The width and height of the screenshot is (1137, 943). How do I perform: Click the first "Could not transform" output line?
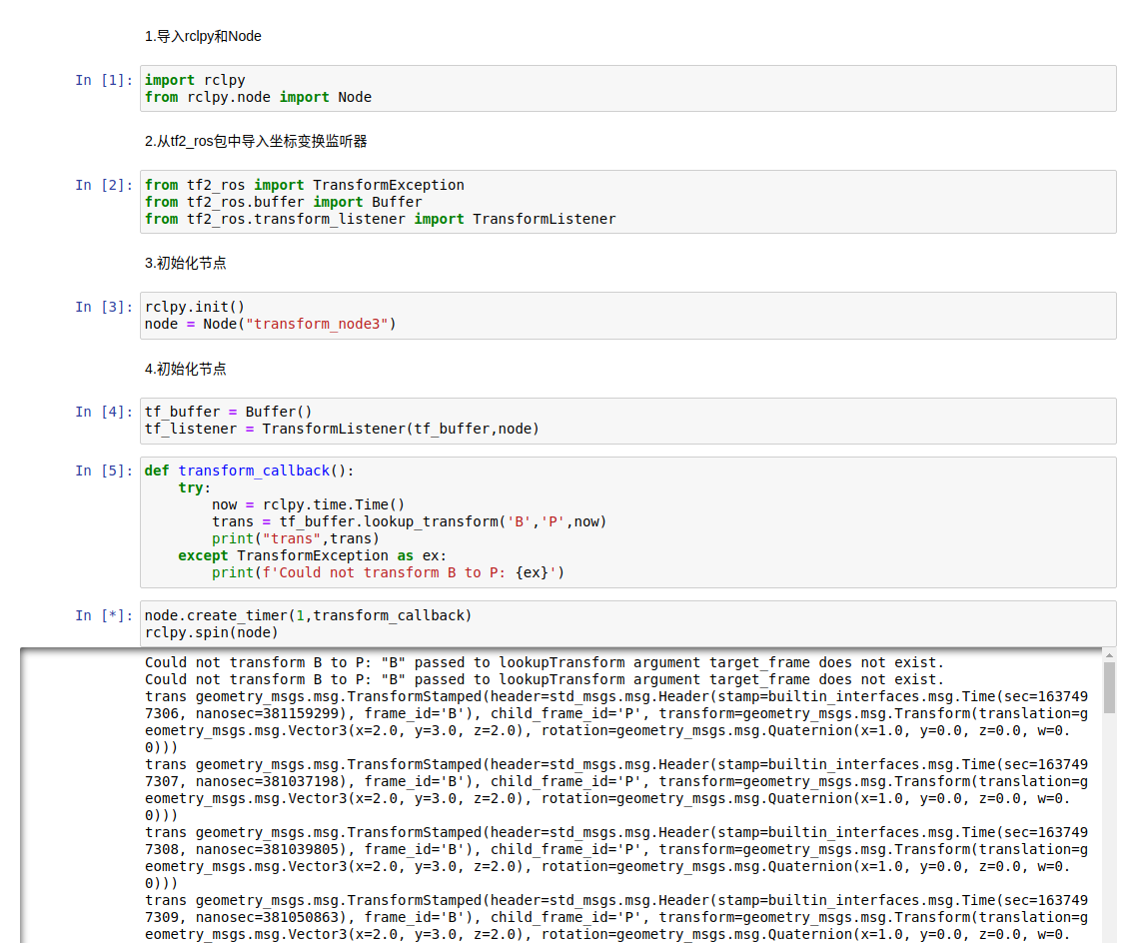544,662
